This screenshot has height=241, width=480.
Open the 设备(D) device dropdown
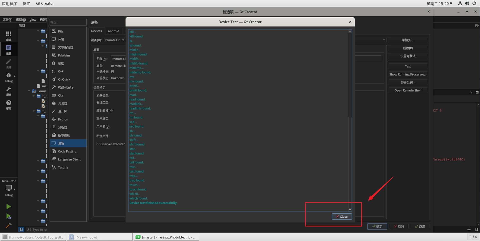point(245,40)
